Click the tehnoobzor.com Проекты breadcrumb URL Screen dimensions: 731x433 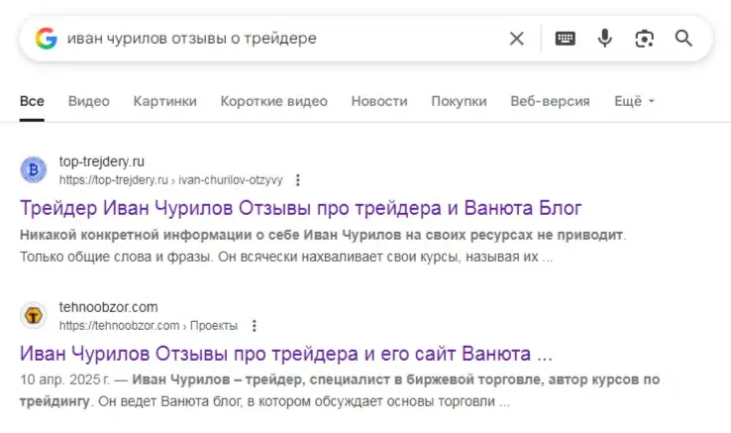point(149,326)
